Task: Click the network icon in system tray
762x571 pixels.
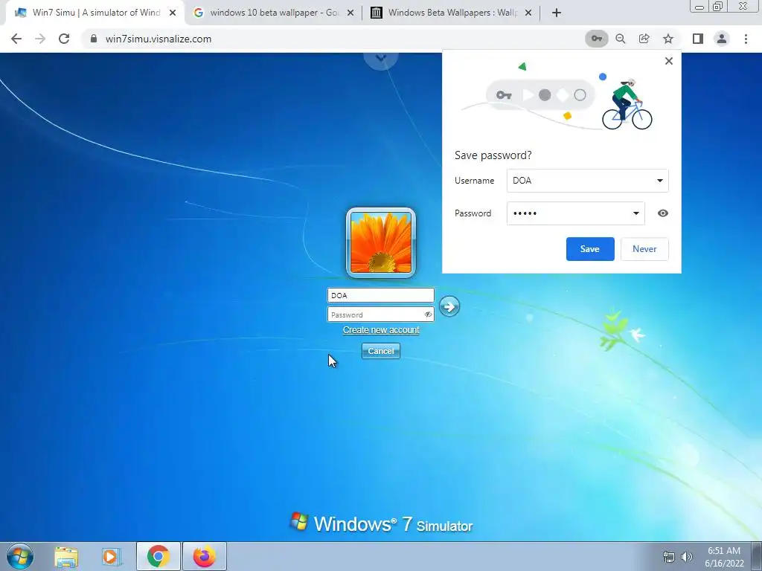Action: tap(669, 557)
